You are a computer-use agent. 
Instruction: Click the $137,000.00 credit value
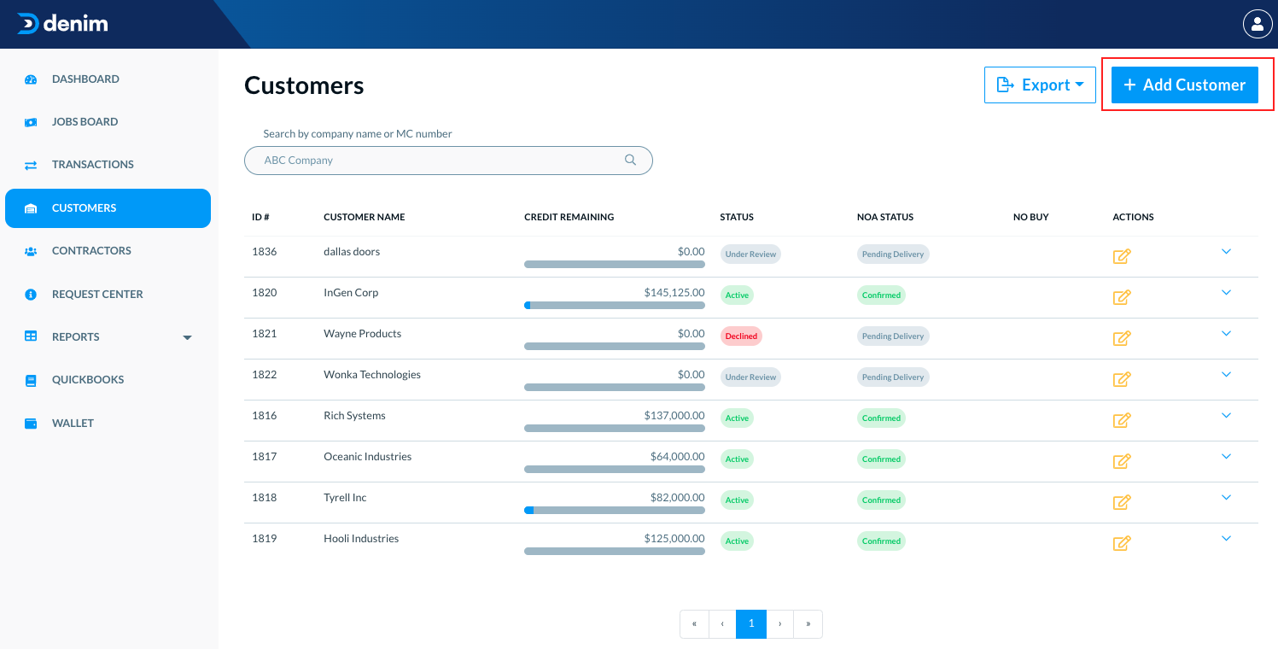674,415
